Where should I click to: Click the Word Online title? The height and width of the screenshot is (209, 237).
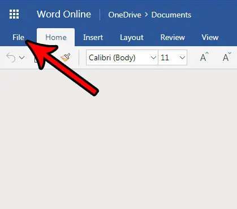coord(64,14)
